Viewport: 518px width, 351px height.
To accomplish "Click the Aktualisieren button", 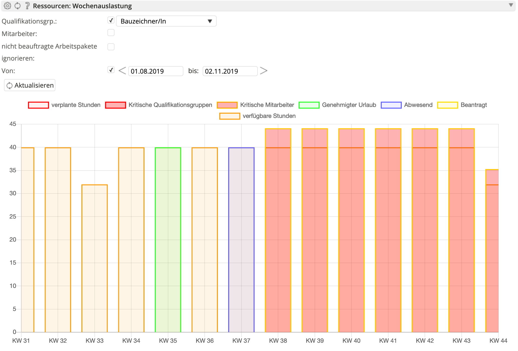I will [x=30, y=85].
